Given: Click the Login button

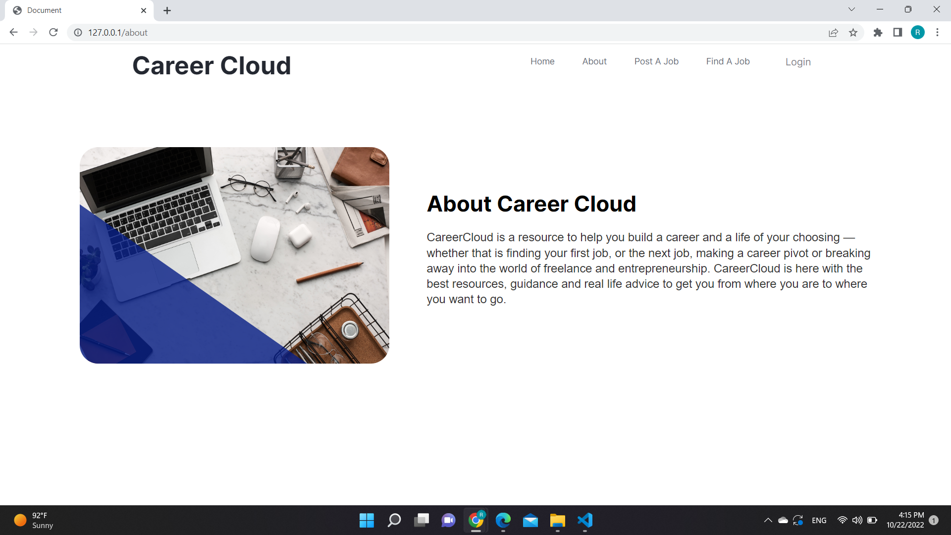Looking at the screenshot, I should 798,62.
